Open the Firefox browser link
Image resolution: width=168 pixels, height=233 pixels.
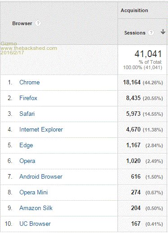[28, 98]
